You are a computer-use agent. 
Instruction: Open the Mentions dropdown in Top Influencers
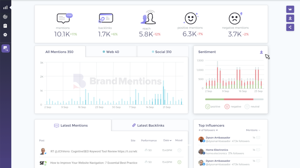click(253, 130)
